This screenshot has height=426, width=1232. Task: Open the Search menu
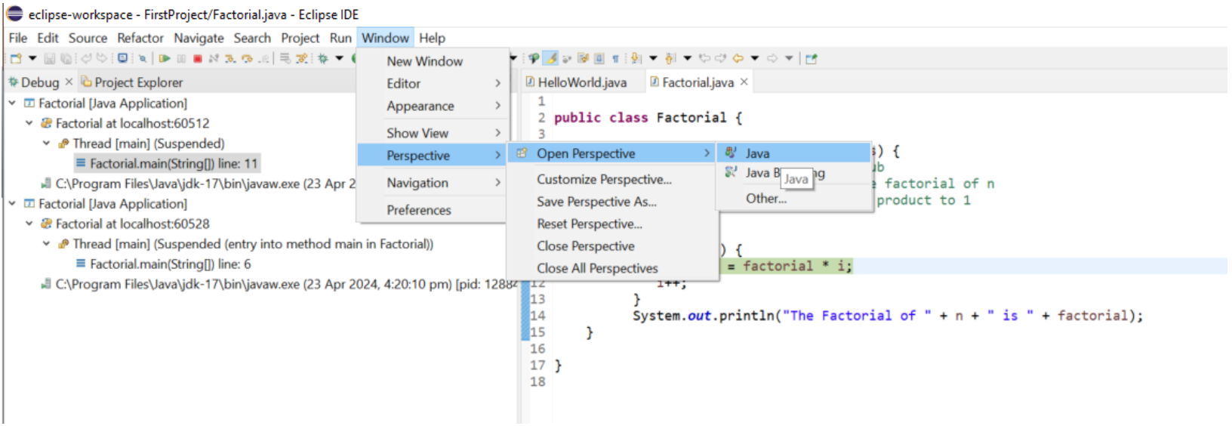click(x=252, y=38)
